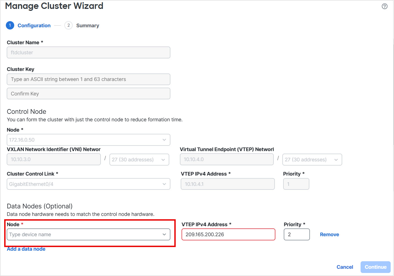Click the Remove link for the data node
Image resolution: width=394 pixels, height=276 pixels.
329,234
